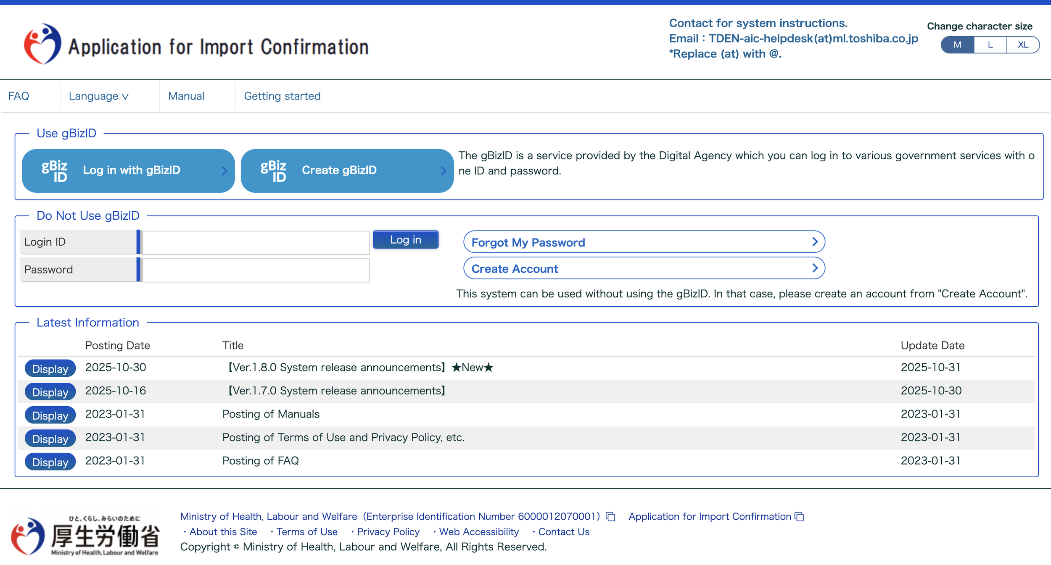This screenshot has width=1051, height=565.
Task: Display the Ver.1.8.0 System release announcement
Action: [x=50, y=368]
